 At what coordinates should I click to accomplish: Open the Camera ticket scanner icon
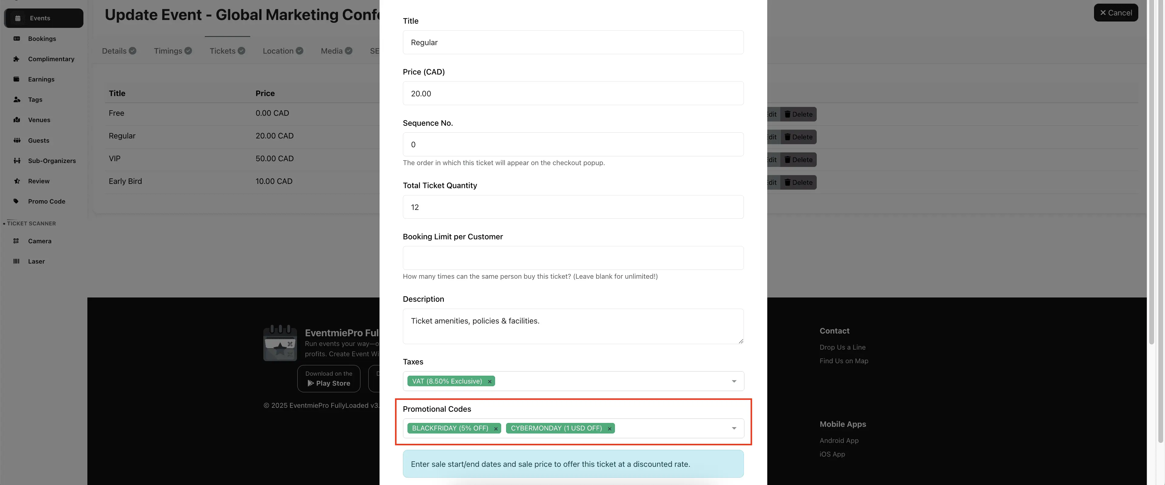[16, 241]
